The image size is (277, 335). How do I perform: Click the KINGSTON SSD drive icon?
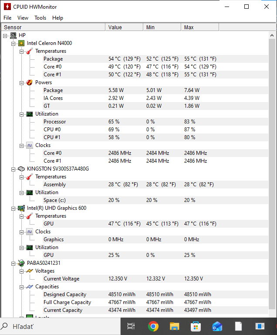pos(21,169)
